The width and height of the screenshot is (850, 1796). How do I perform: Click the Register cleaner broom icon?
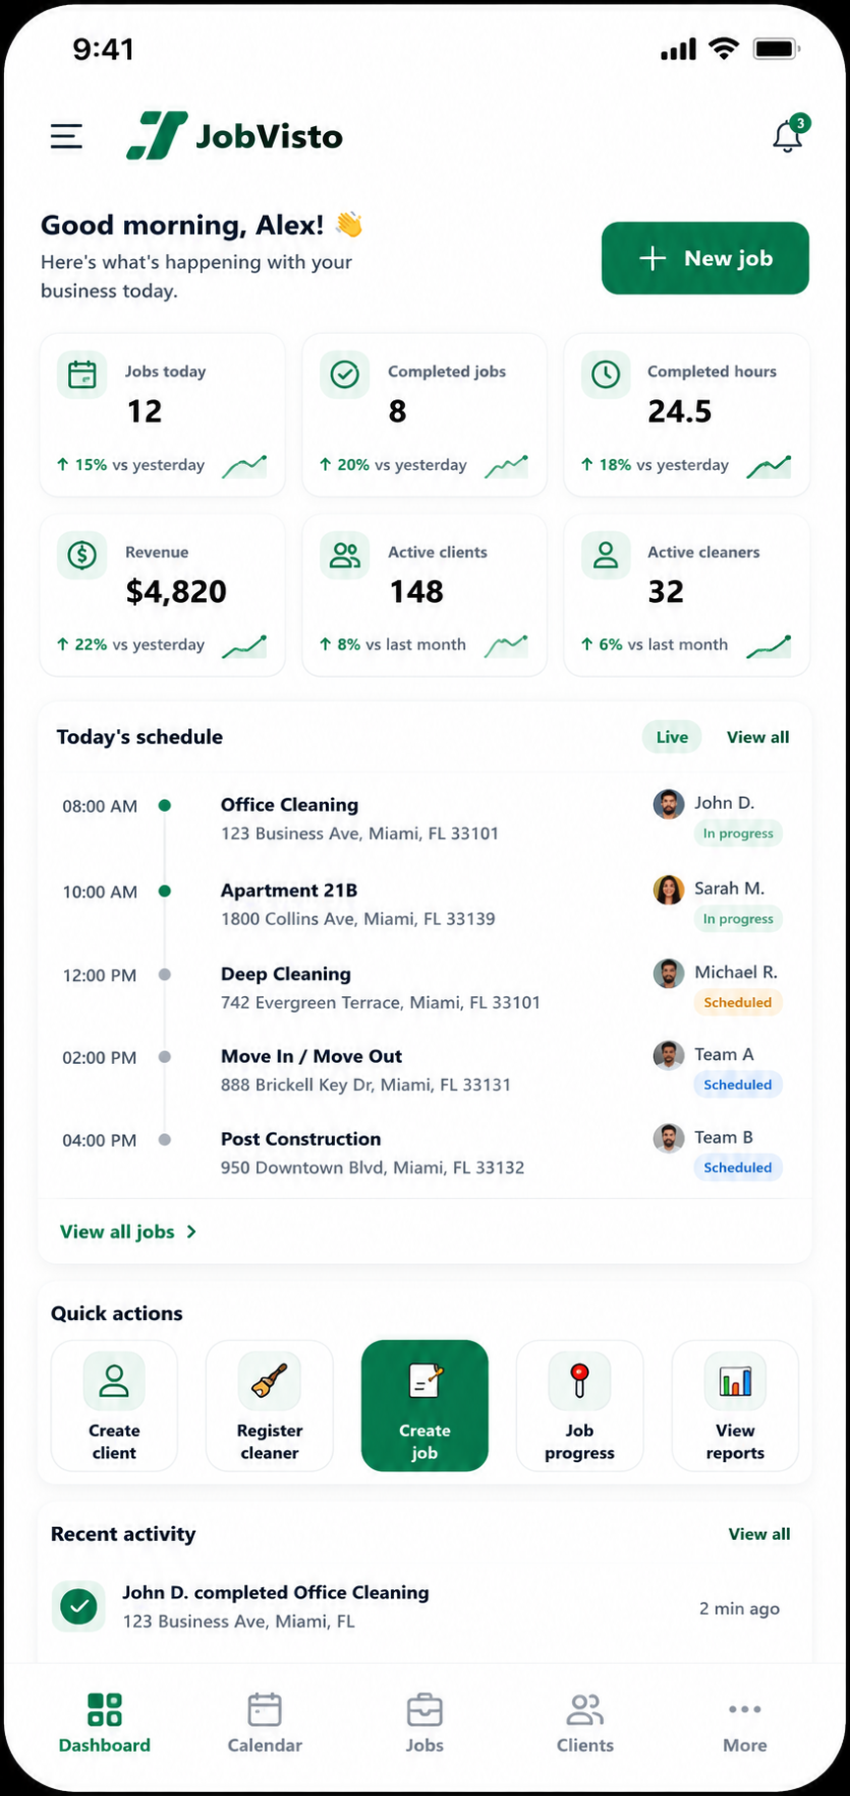pos(269,1380)
